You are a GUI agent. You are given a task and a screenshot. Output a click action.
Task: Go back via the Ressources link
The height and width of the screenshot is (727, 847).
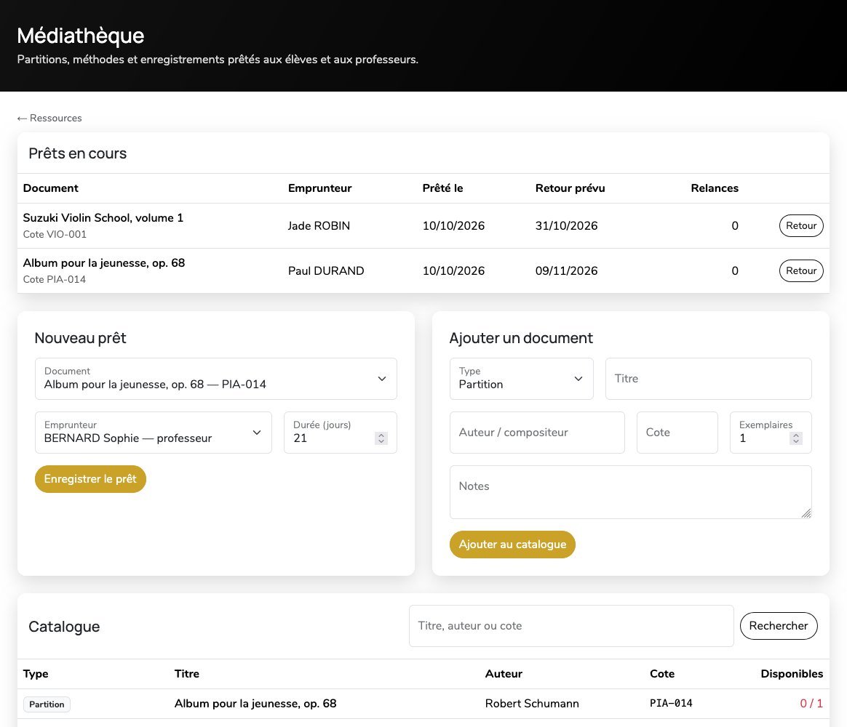pyautogui.click(x=49, y=119)
